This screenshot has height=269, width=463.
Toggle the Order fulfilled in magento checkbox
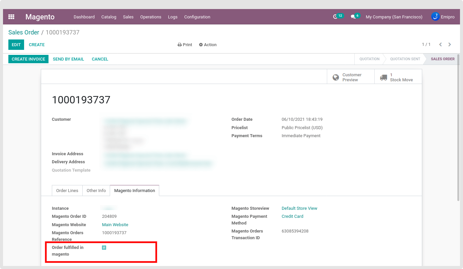click(x=104, y=248)
